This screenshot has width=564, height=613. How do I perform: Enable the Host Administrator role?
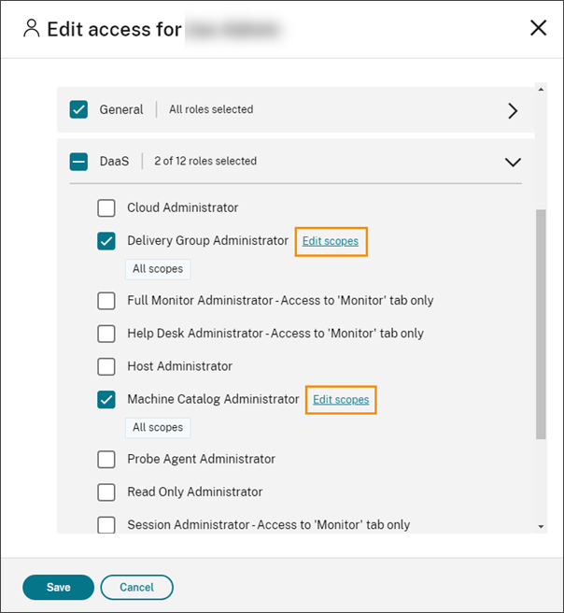(106, 366)
